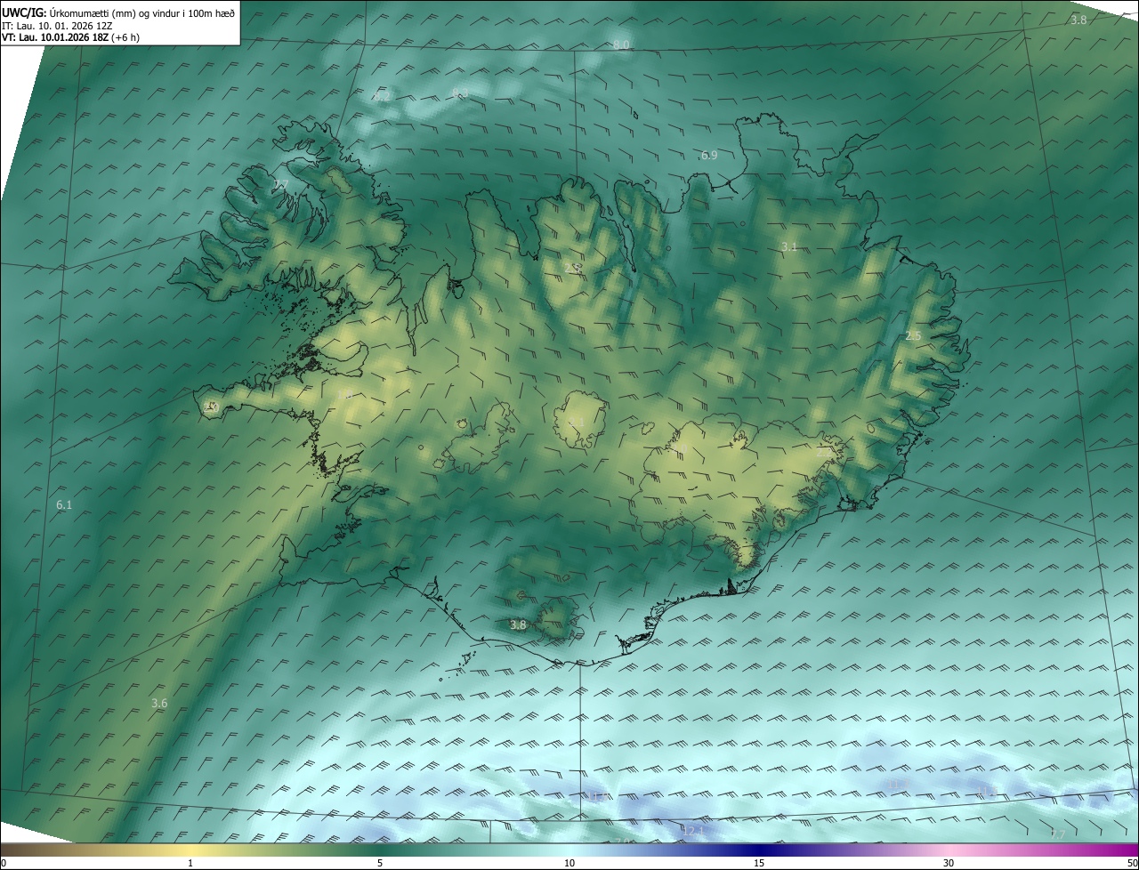Viewport: 1139px width, 870px height.
Task: Click the 1 tick label on the color scale
Action: click(190, 863)
